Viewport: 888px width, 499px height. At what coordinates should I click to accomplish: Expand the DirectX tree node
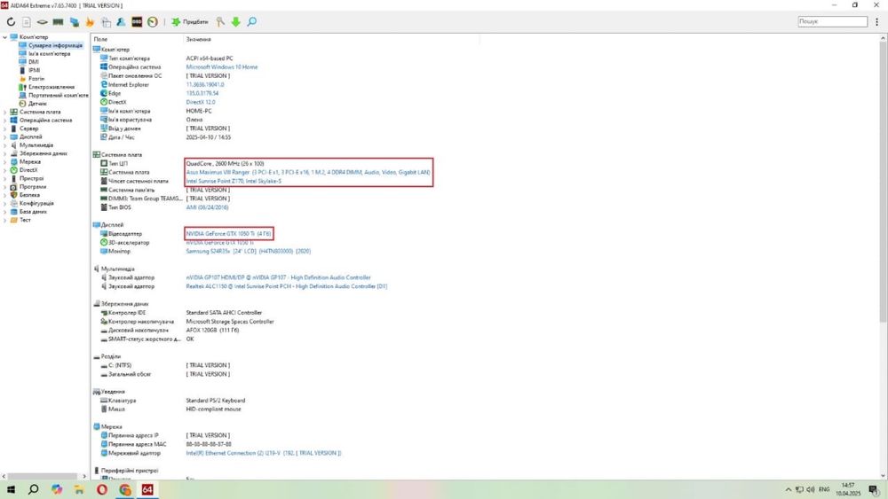point(5,170)
